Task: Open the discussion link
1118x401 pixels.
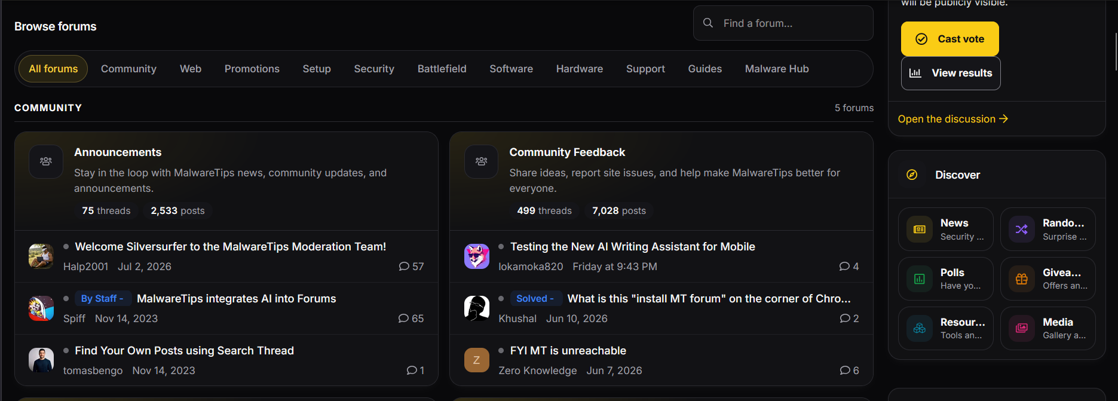Action: pos(953,119)
